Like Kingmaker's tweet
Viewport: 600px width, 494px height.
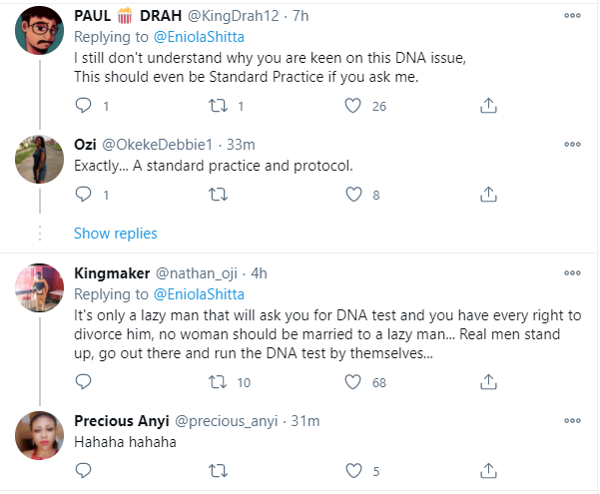351,381
